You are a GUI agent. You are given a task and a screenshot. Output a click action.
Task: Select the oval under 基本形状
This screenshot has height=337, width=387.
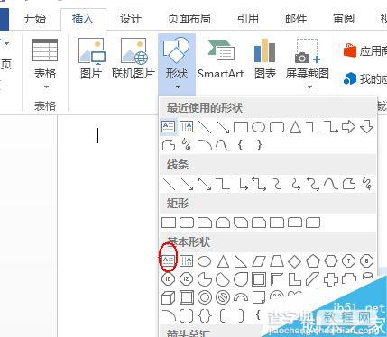tap(205, 261)
